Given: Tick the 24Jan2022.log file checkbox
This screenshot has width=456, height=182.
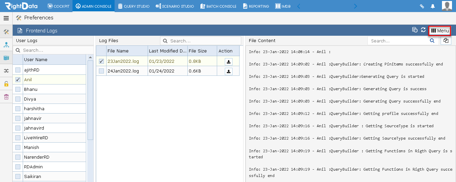Looking at the screenshot, I should 101,71.
